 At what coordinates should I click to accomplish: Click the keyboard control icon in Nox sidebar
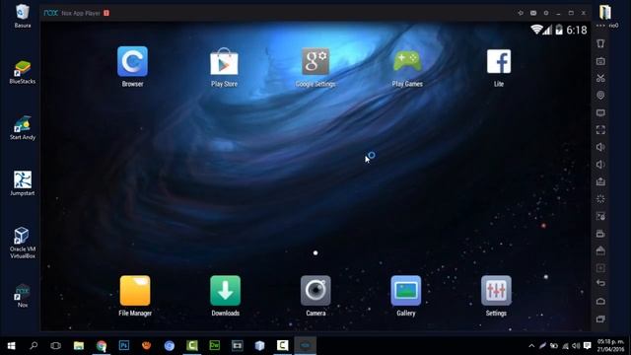600,61
